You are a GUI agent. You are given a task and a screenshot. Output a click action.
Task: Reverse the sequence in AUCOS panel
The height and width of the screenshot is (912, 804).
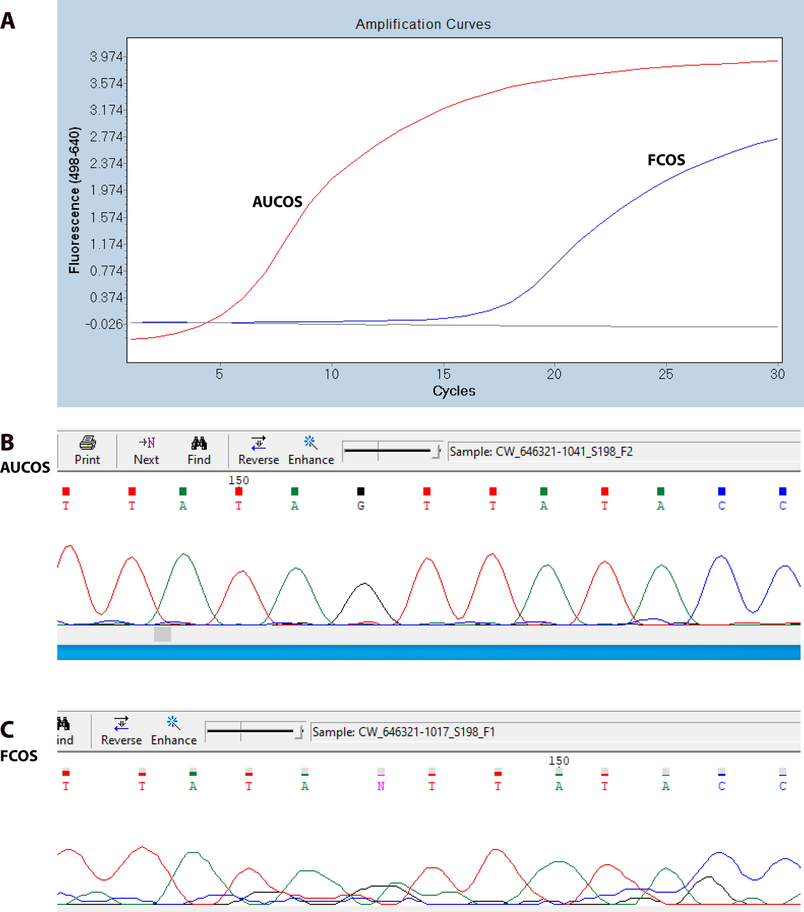tap(258, 450)
